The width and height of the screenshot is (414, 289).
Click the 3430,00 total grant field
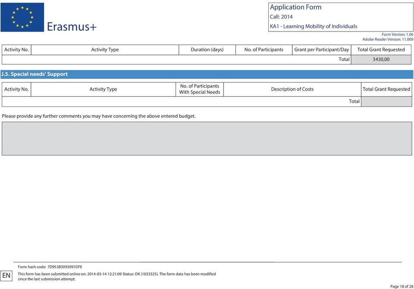(x=381, y=60)
